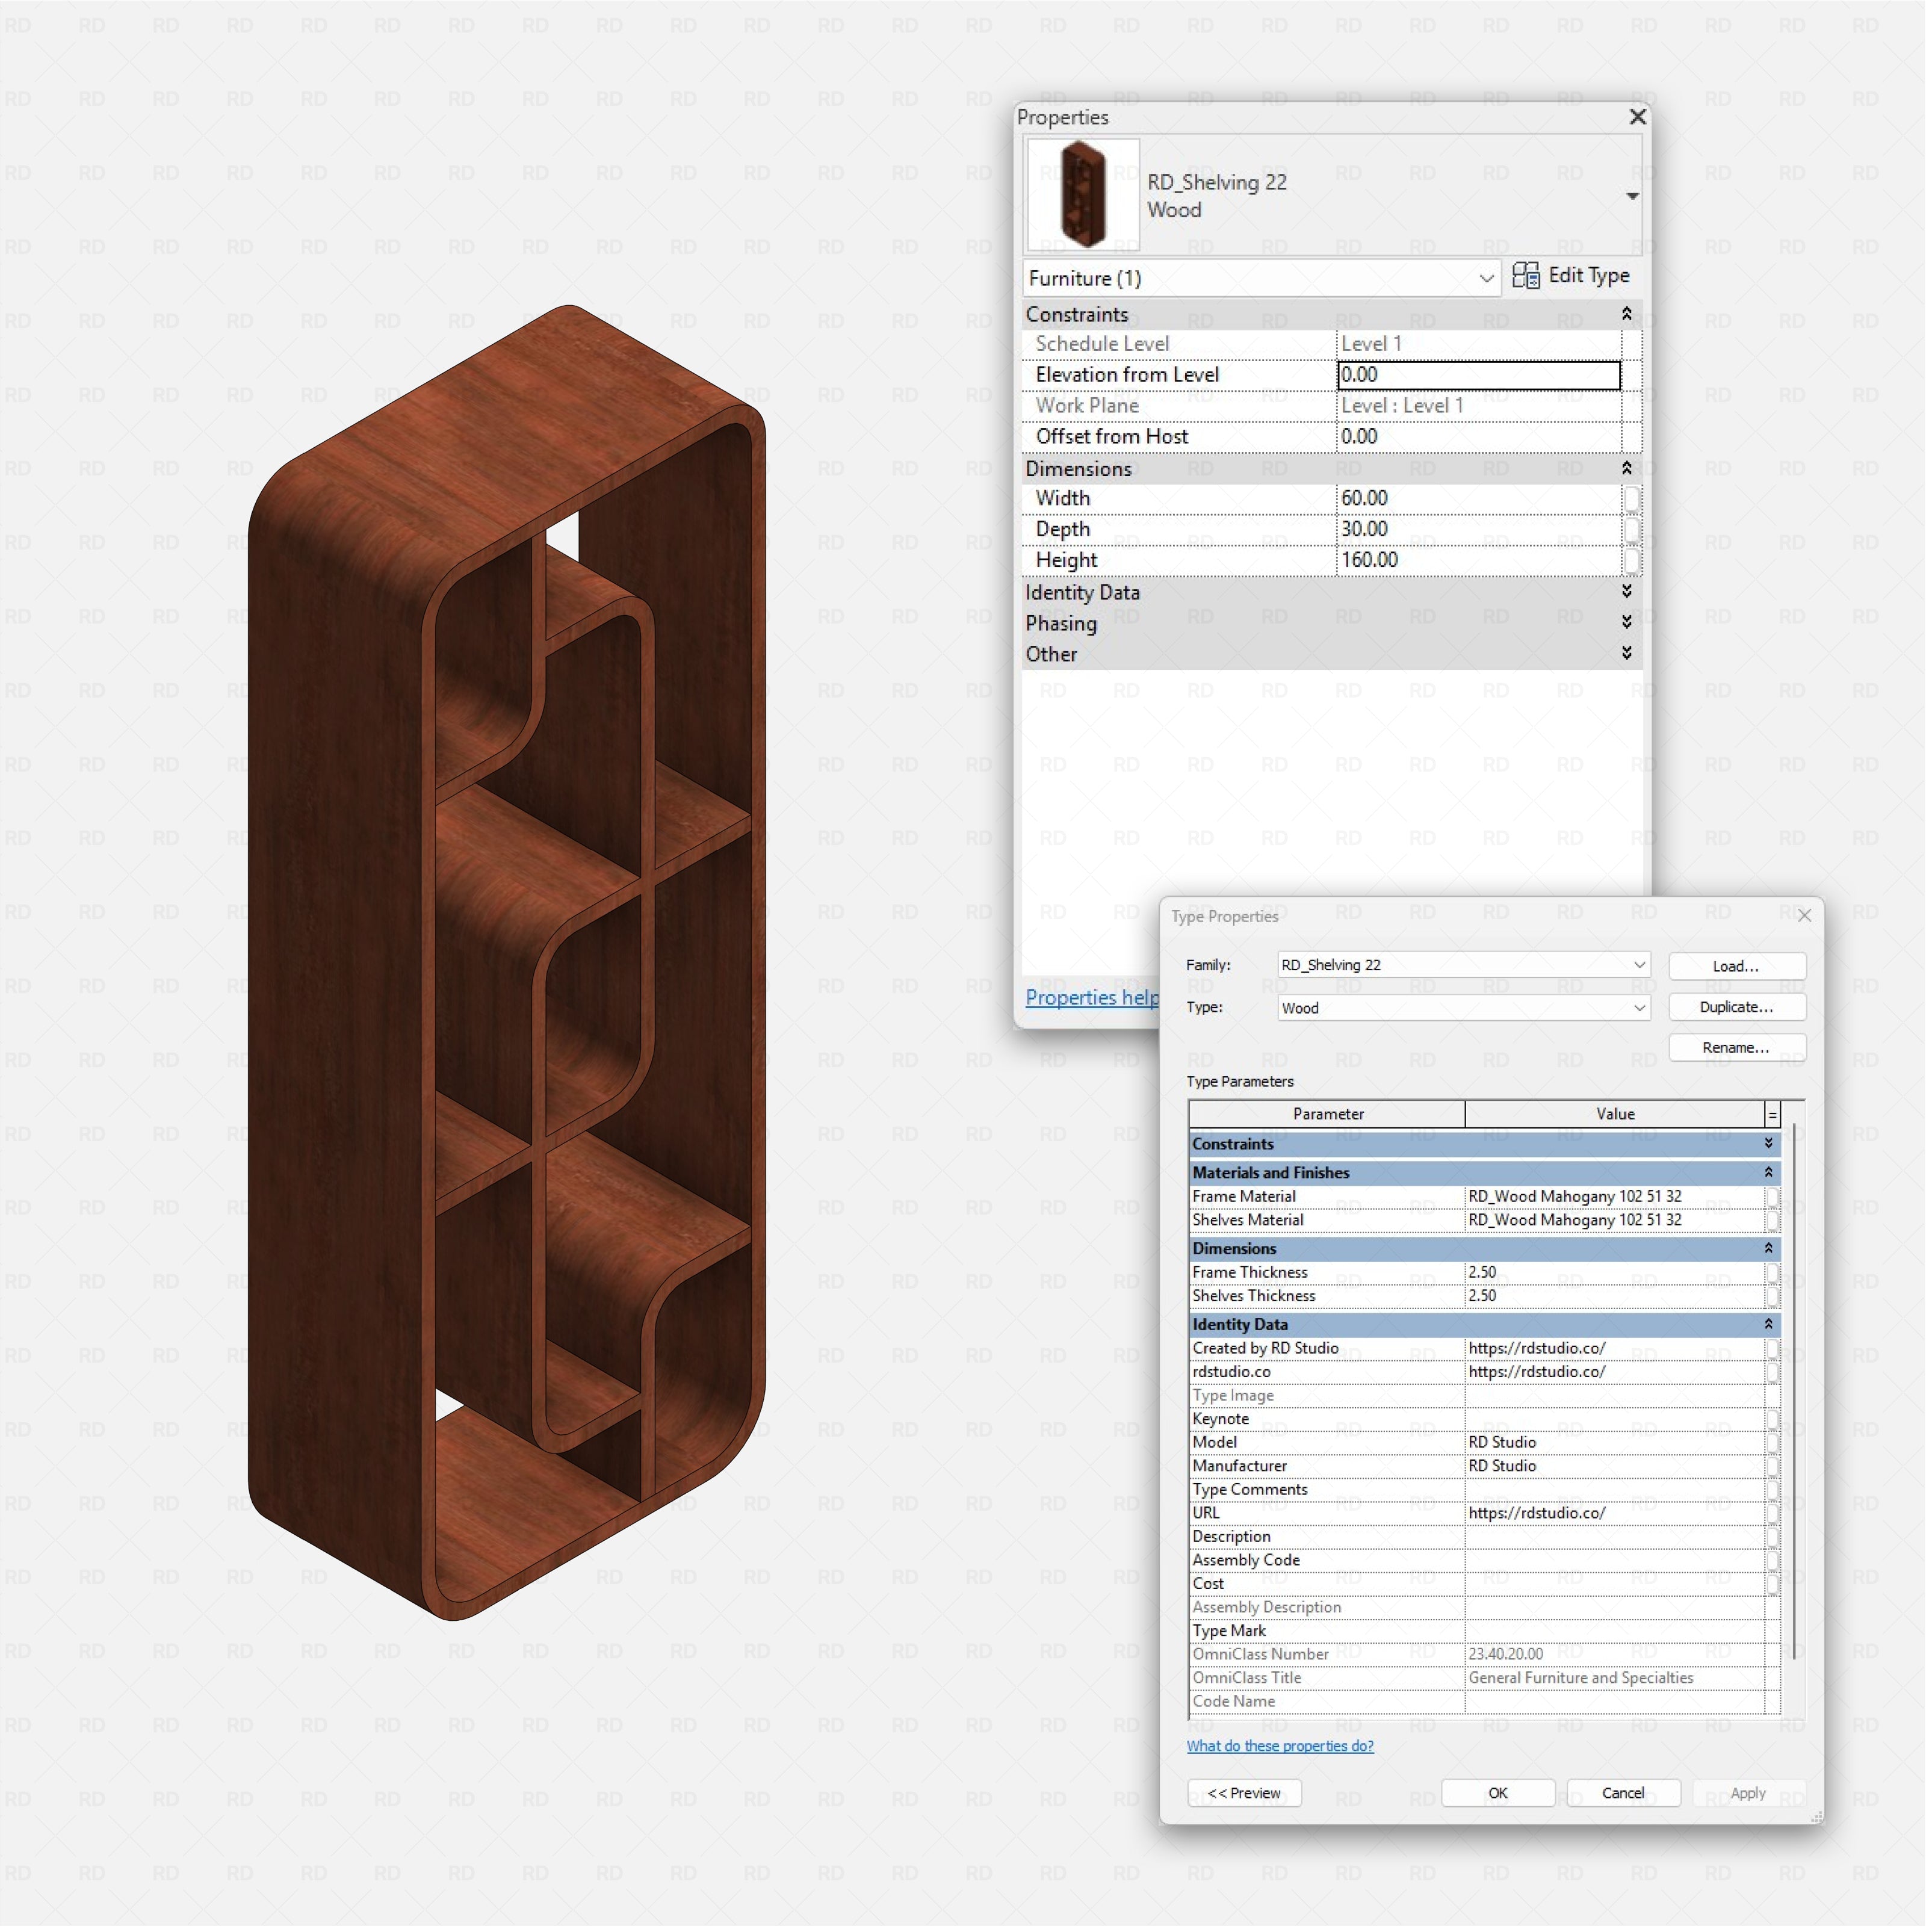The width and height of the screenshot is (1926, 1926).
Task: Click the OmniClass Title value cell
Action: [1614, 1678]
